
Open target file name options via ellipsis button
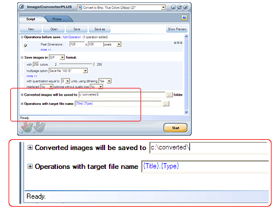(x=166, y=104)
